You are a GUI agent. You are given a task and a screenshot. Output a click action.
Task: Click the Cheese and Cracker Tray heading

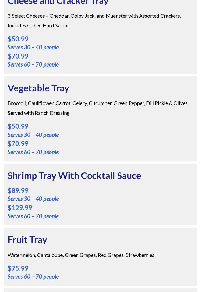click(x=58, y=2)
